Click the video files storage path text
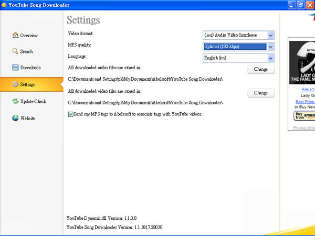 (145, 103)
